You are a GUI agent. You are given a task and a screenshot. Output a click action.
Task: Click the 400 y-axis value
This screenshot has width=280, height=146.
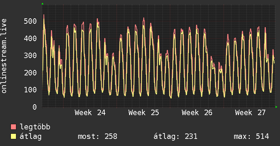coord(30,38)
